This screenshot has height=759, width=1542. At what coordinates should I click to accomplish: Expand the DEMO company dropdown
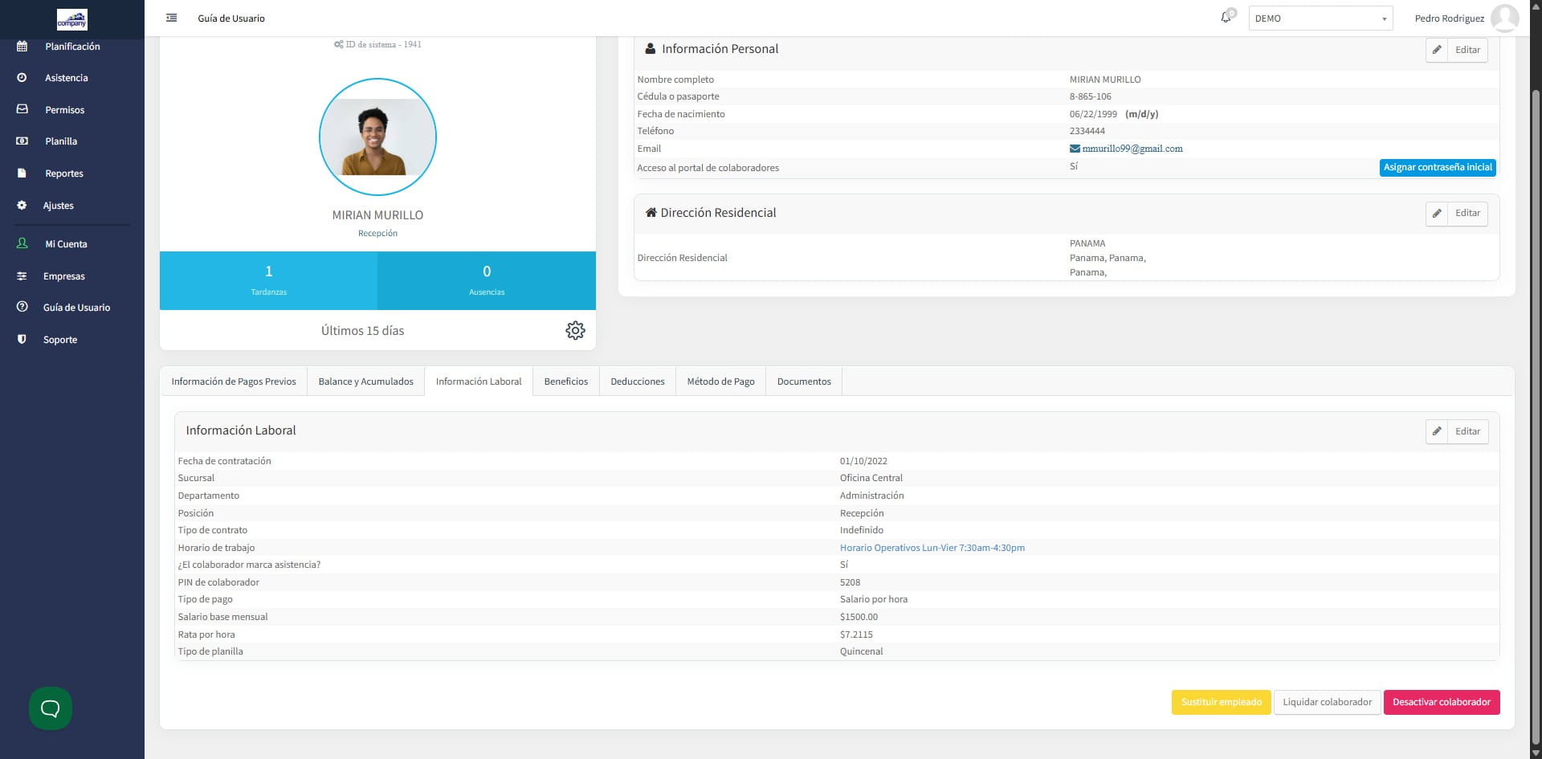(x=1320, y=18)
